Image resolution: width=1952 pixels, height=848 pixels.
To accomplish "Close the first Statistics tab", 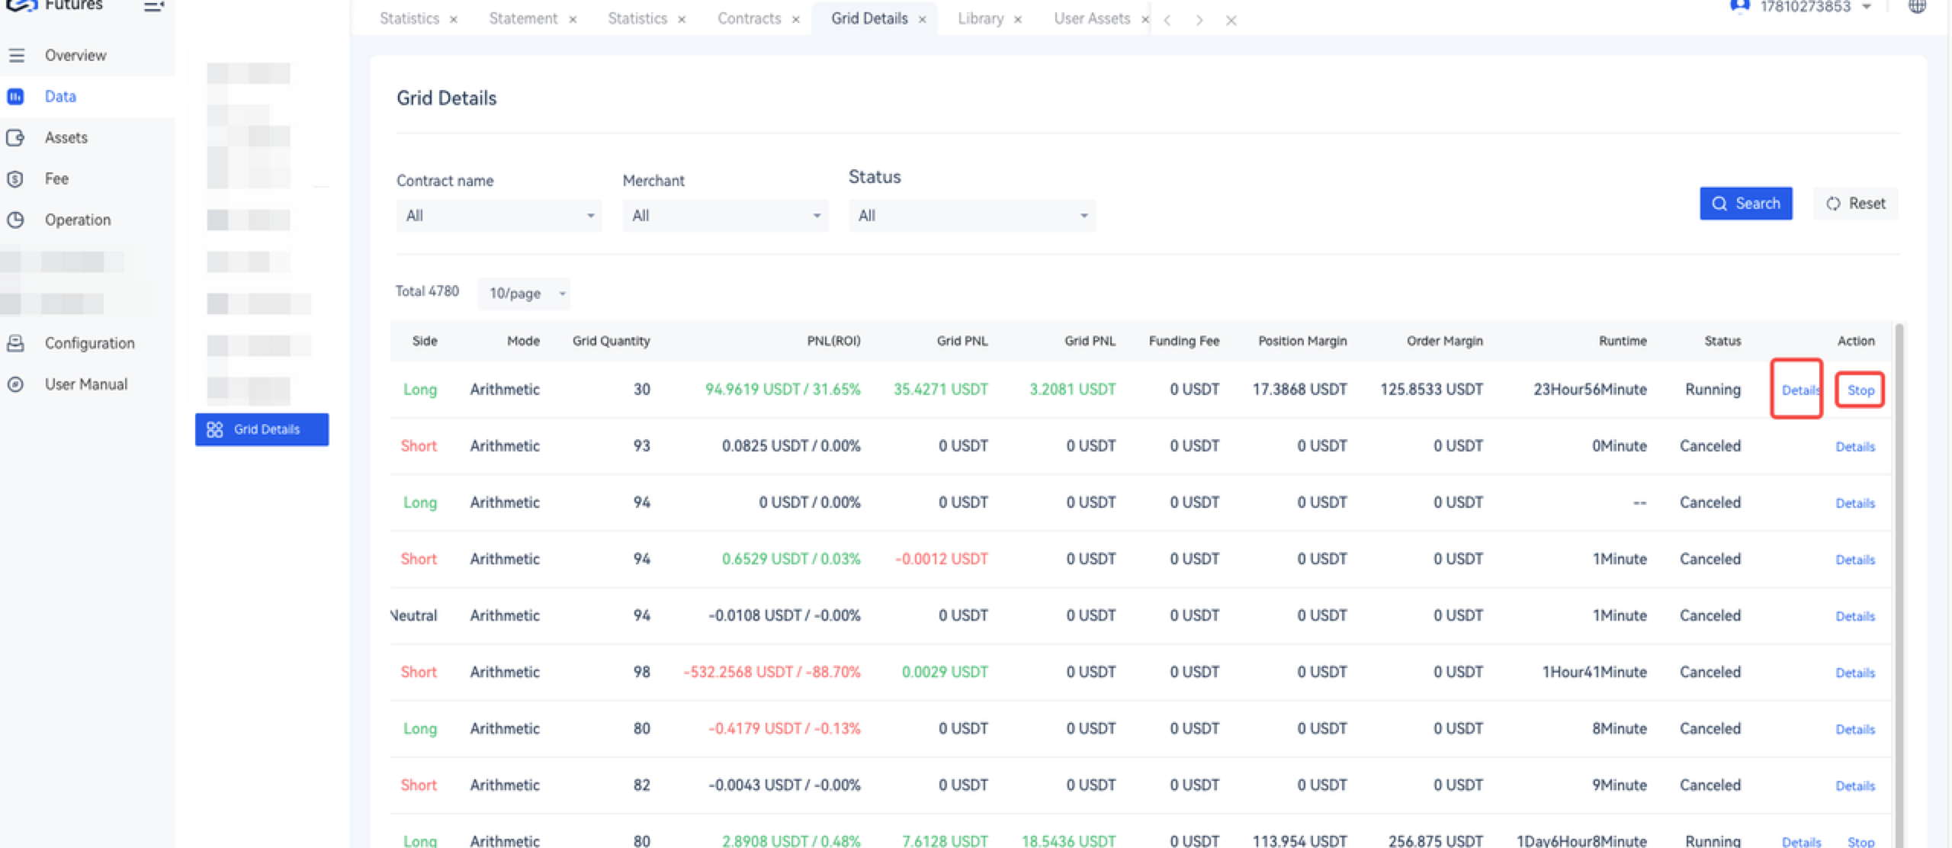I will click(x=454, y=20).
